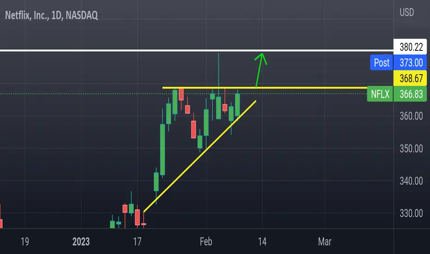This screenshot has height=254, width=430.
Task: Click the 330.00 price axis value
Action: click(411, 213)
